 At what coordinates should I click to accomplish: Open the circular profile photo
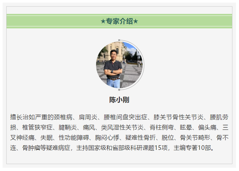point(119,65)
